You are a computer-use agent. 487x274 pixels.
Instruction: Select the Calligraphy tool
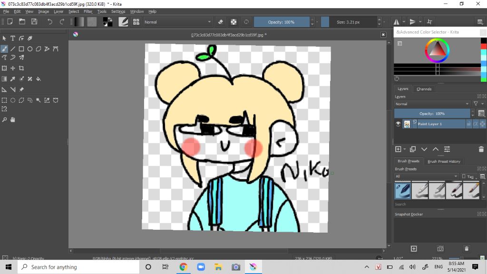[30, 38]
